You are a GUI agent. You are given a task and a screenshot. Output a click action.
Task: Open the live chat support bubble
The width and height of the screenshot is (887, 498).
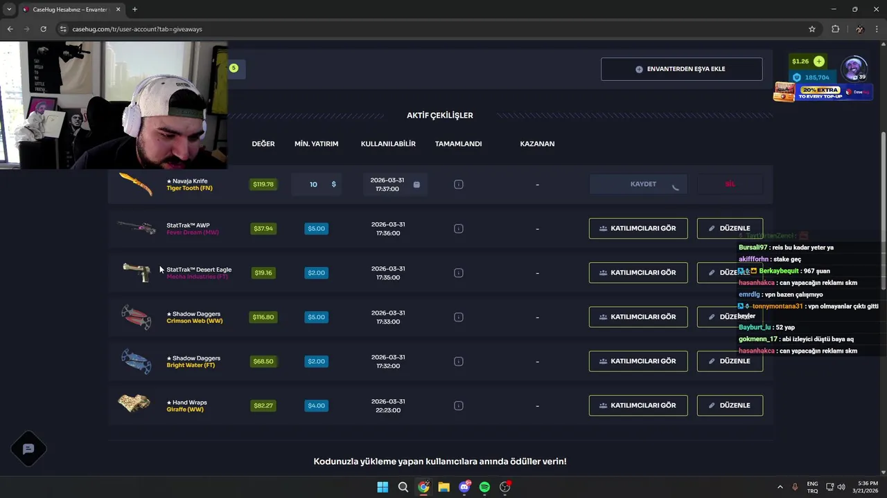click(x=28, y=449)
